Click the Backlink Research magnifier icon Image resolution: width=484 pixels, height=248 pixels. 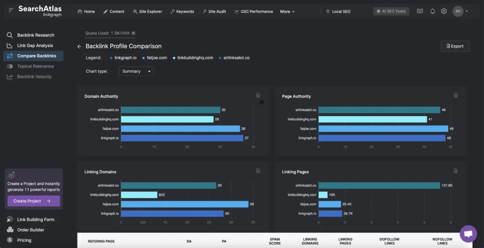[x=10, y=35]
